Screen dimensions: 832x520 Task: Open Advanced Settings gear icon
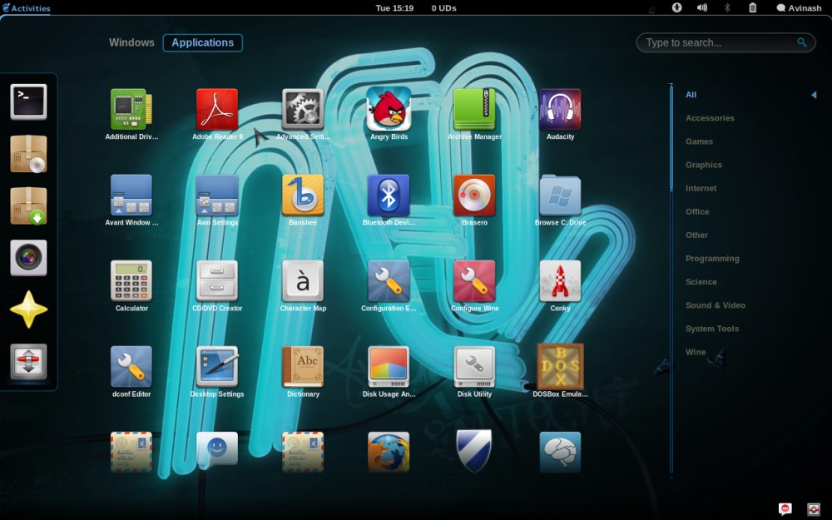coord(303,109)
